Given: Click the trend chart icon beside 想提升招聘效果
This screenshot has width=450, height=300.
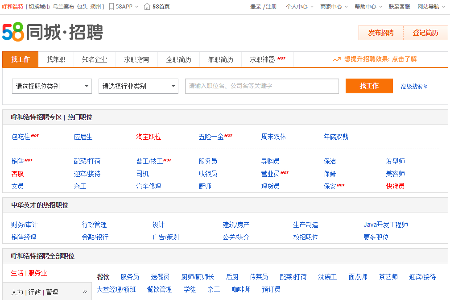Looking at the screenshot, I should [337, 59].
